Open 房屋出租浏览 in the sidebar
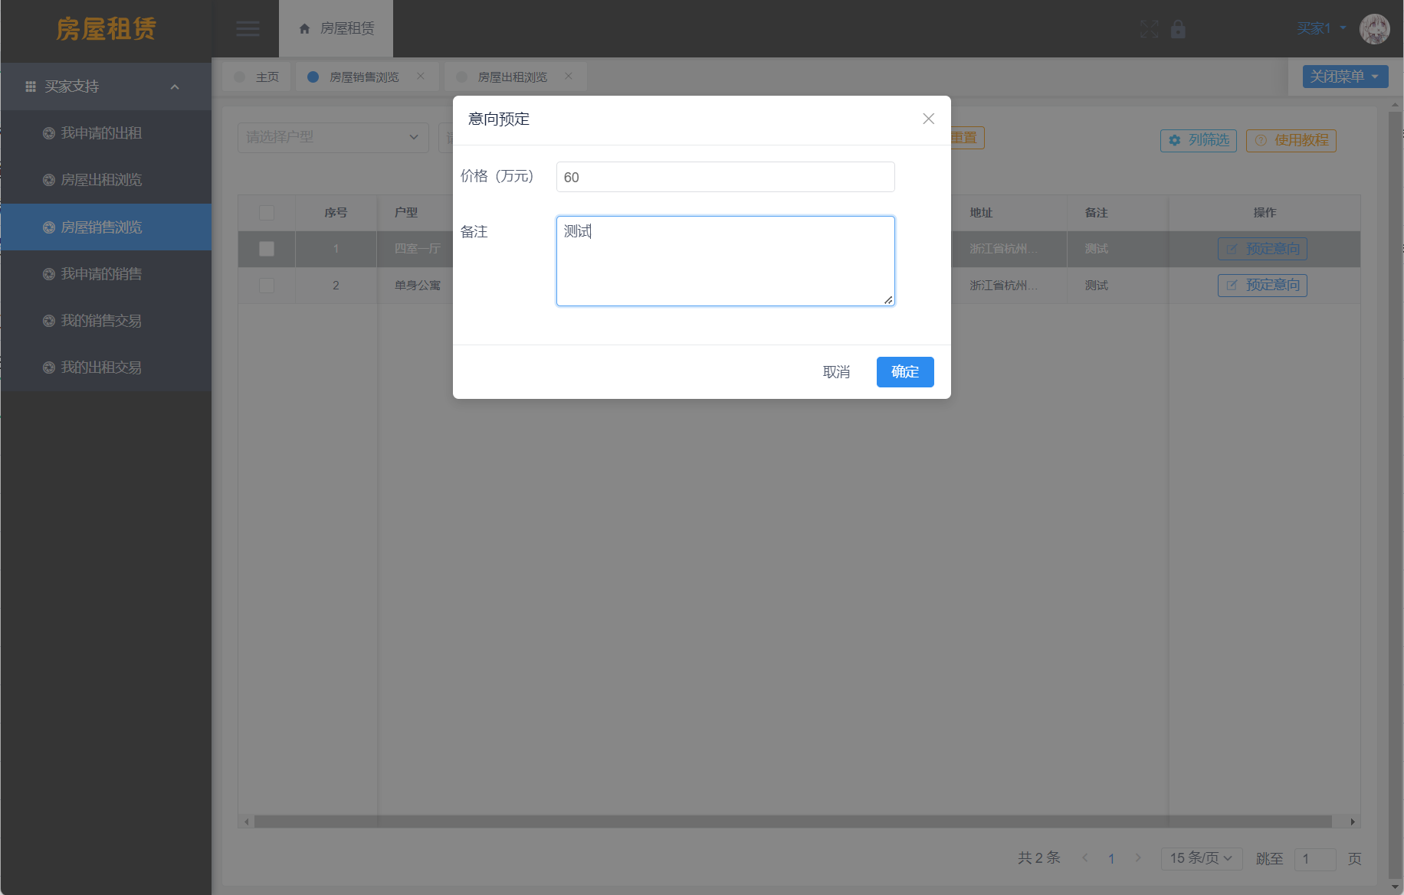Image resolution: width=1404 pixels, height=895 pixels. (106, 180)
